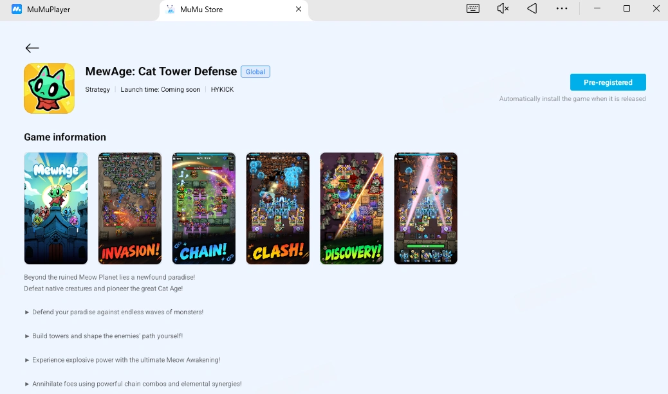Open the keyboard mapping icon in title bar
This screenshot has height=394, width=668.
pyautogui.click(x=473, y=8)
